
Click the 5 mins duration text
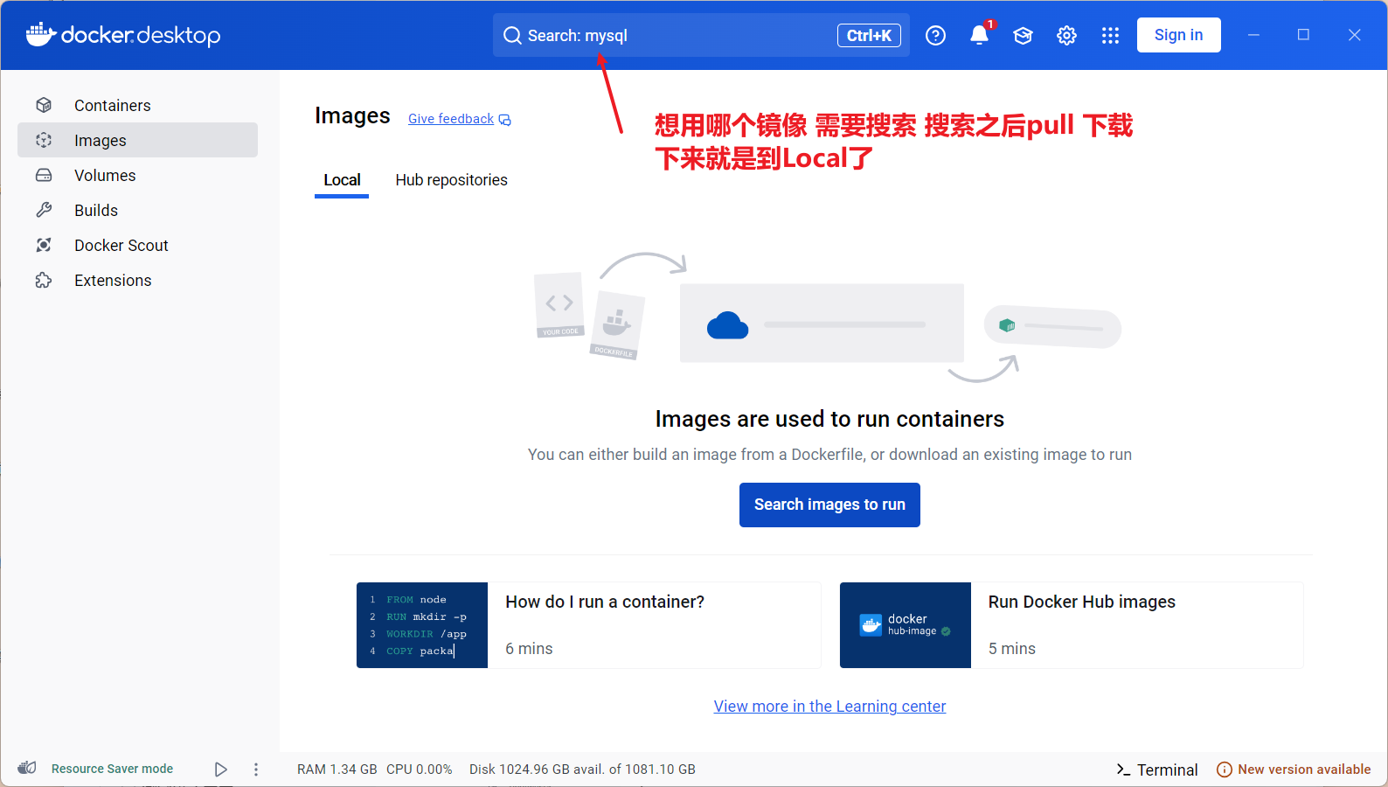[x=1011, y=649]
